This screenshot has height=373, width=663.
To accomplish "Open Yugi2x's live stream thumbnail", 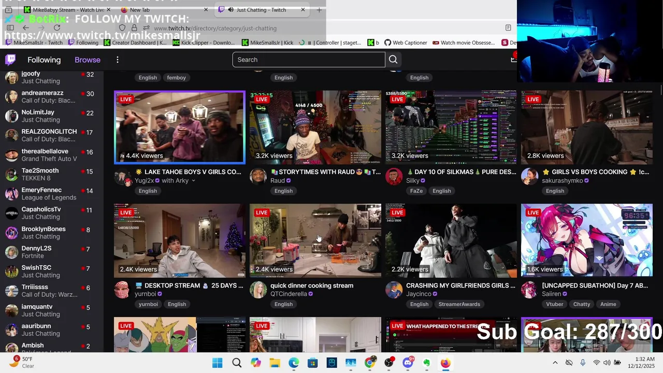I will 179,127.
